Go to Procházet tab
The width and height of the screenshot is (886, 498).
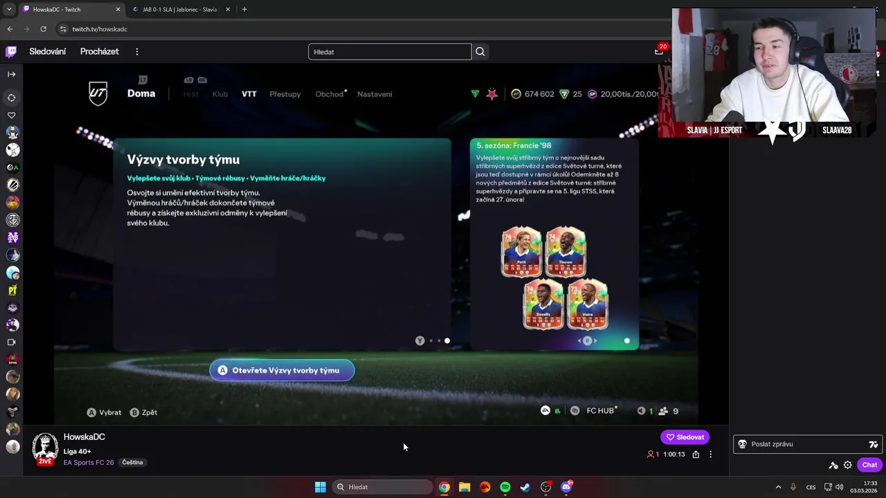(100, 52)
